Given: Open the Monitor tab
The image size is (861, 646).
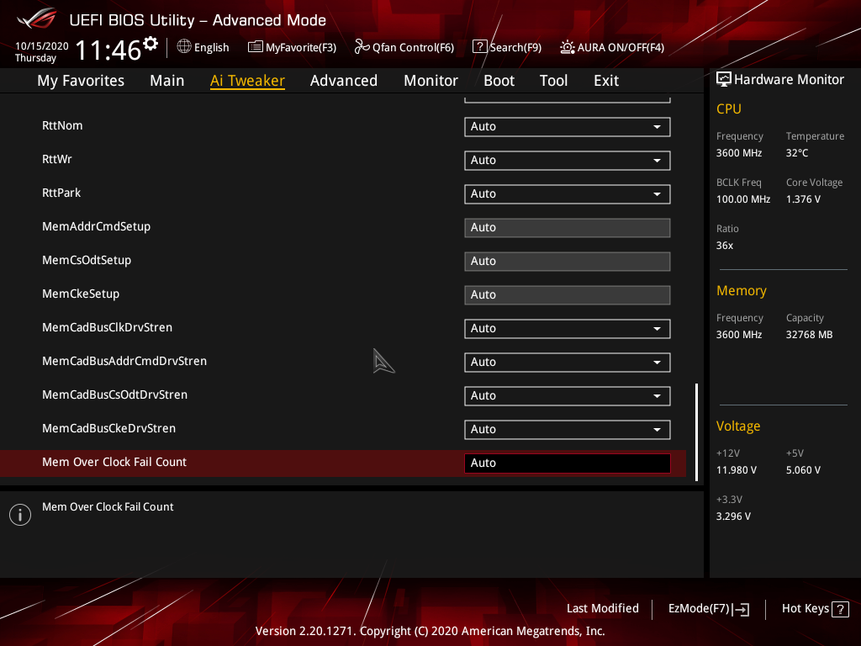Looking at the screenshot, I should pyautogui.click(x=430, y=80).
